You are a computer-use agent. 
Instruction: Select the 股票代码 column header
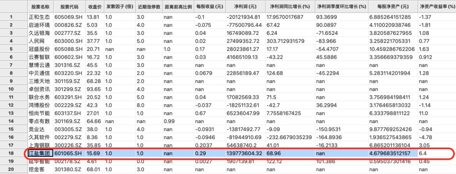tap(70, 6)
